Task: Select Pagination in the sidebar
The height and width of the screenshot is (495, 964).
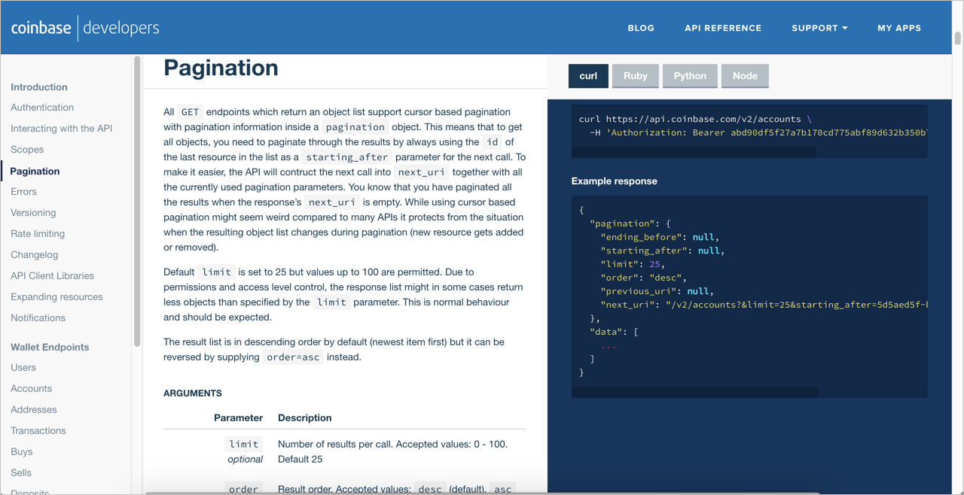Action: click(35, 171)
